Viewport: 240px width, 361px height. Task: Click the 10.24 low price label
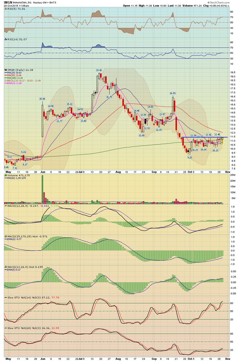point(204,149)
